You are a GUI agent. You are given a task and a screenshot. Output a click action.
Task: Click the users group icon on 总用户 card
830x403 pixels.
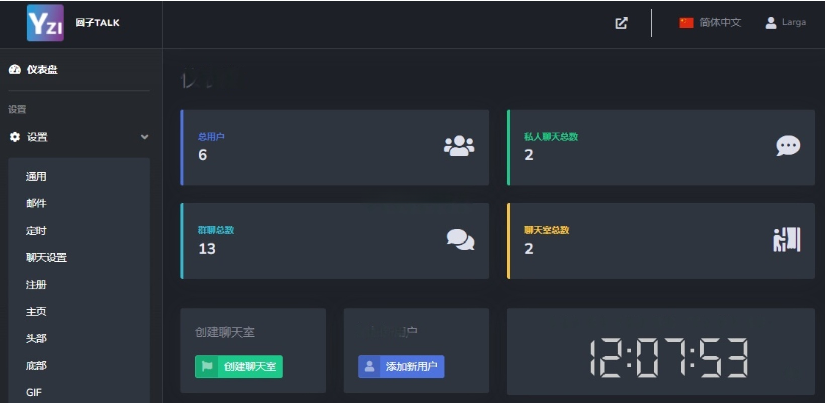pos(459,146)
